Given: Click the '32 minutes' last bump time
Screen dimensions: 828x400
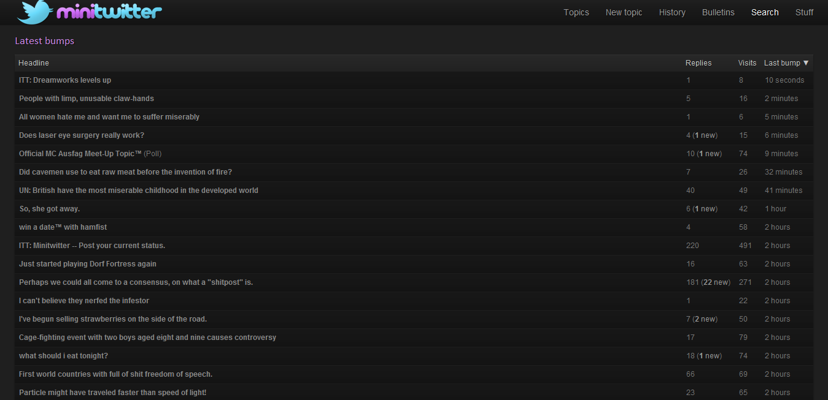Looking at the screenshot, I should [783, 172].
